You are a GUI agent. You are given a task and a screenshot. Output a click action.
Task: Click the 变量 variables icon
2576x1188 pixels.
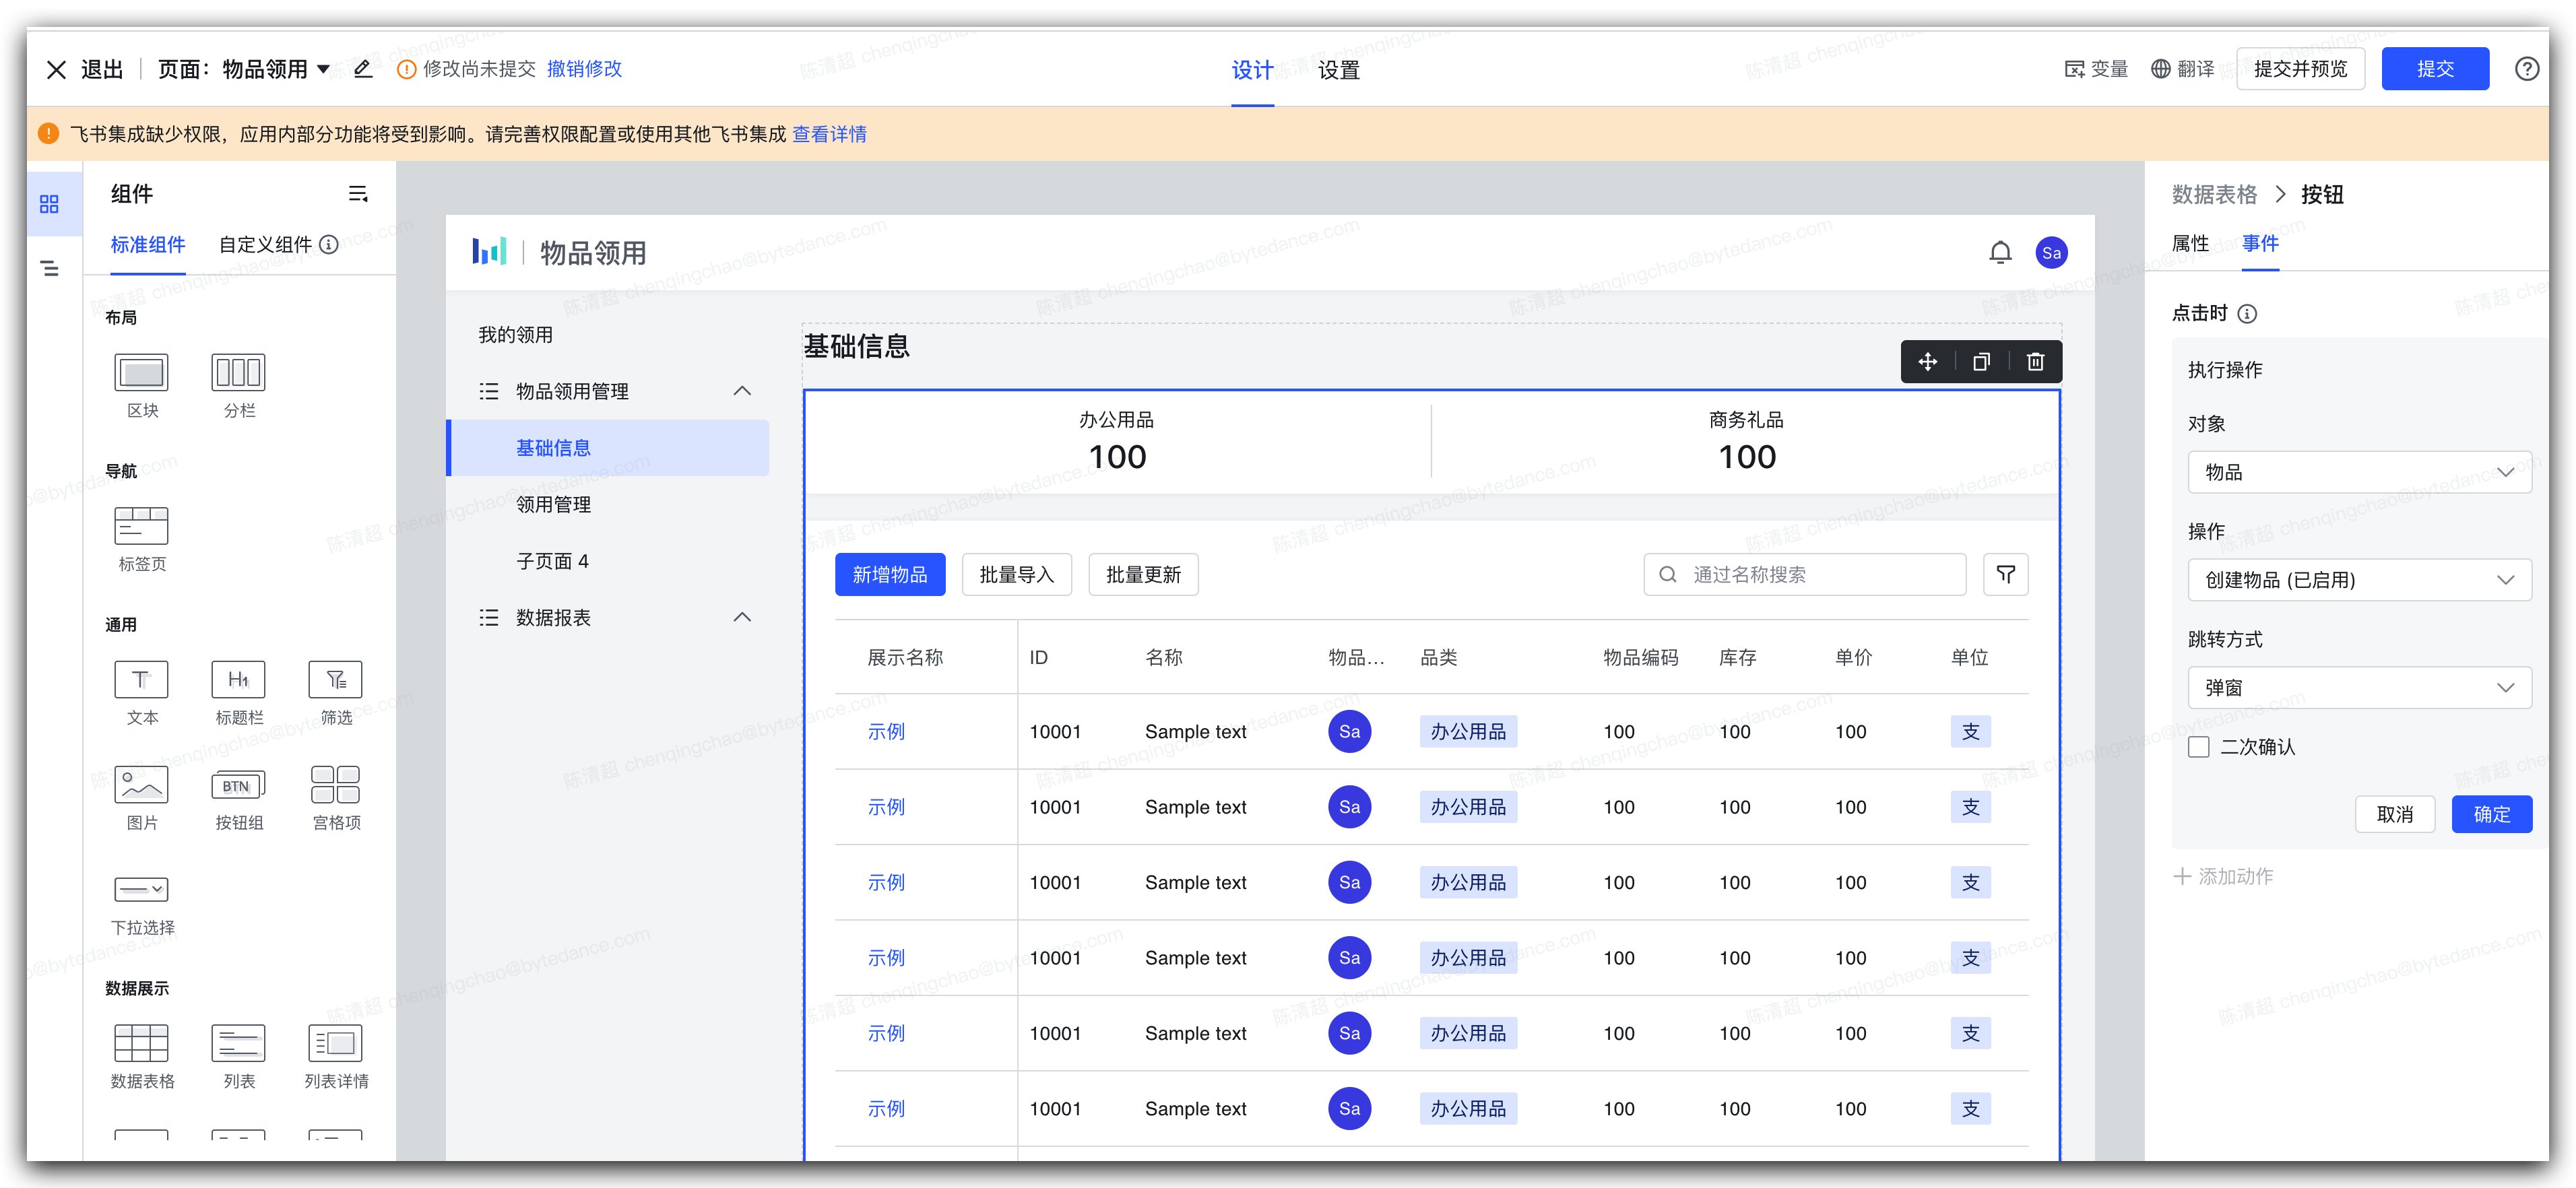point(2074,69)
